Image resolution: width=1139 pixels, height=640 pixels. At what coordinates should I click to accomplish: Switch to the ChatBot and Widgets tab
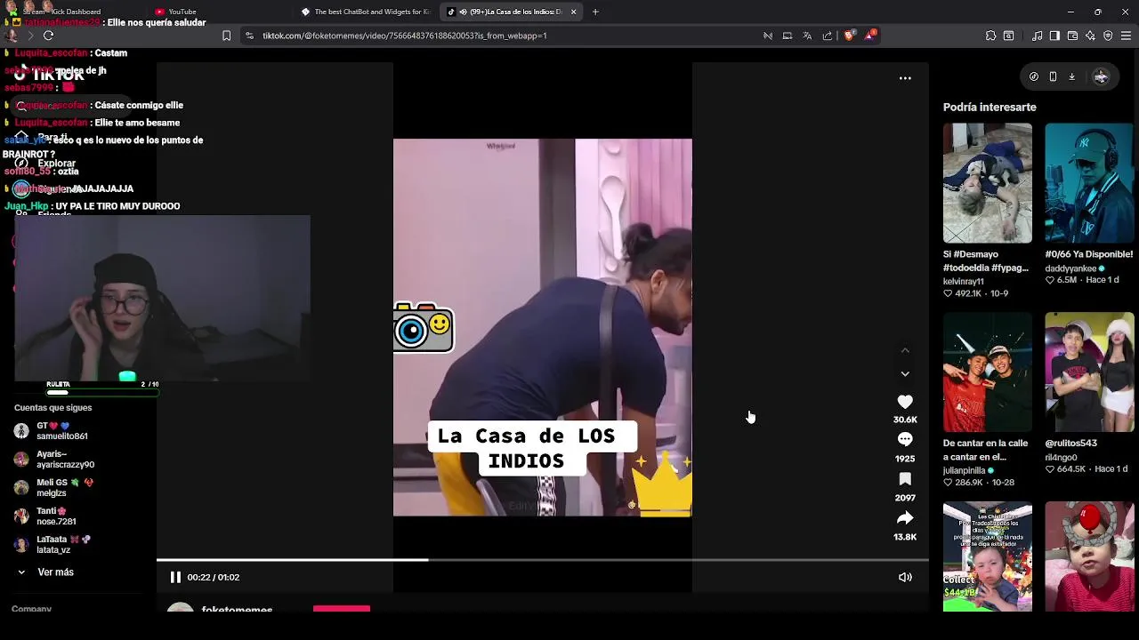coord(366,12)
